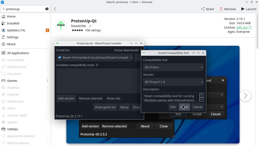The image size is (259, 146).
Task: Click the Installed sidebar icon
Action: coord(3,23)
